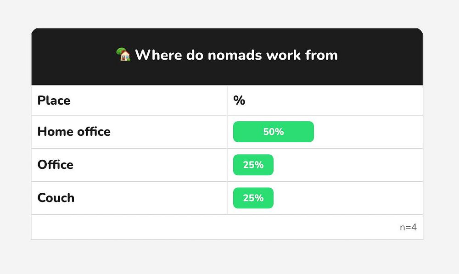Screen dimensions: 459x274
Task: Click the Office row label
Action: point(56,164)
